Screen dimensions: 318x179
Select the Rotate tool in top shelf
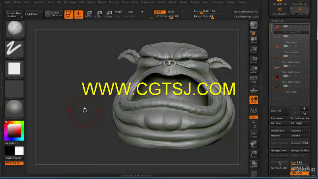coord(109,14)
